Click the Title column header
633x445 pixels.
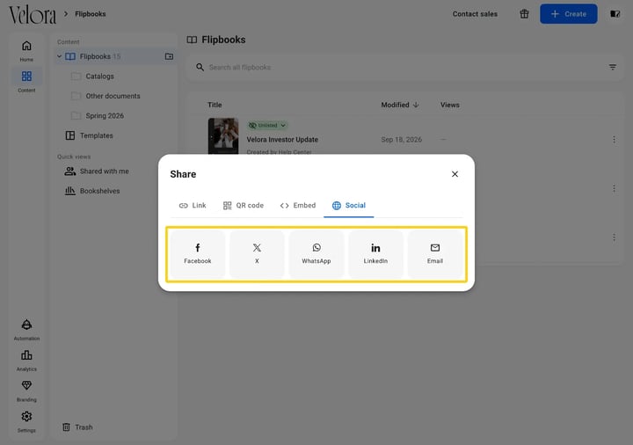point(215,105)
